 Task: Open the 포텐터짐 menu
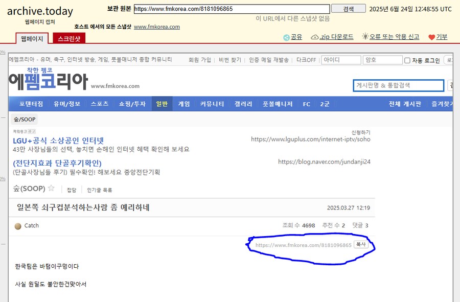31,104
